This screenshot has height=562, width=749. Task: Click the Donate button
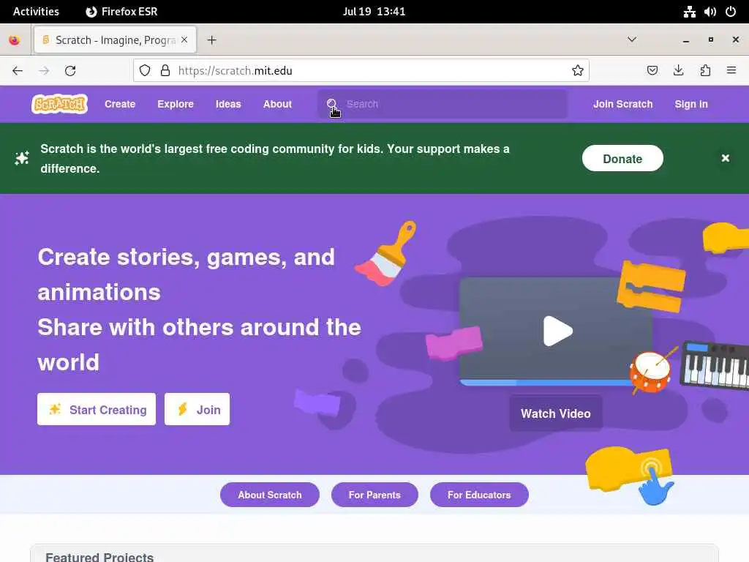[622, 158]
